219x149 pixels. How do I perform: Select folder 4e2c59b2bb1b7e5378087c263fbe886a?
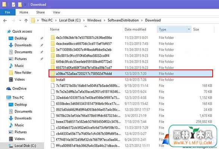click(x=84, y=38)
